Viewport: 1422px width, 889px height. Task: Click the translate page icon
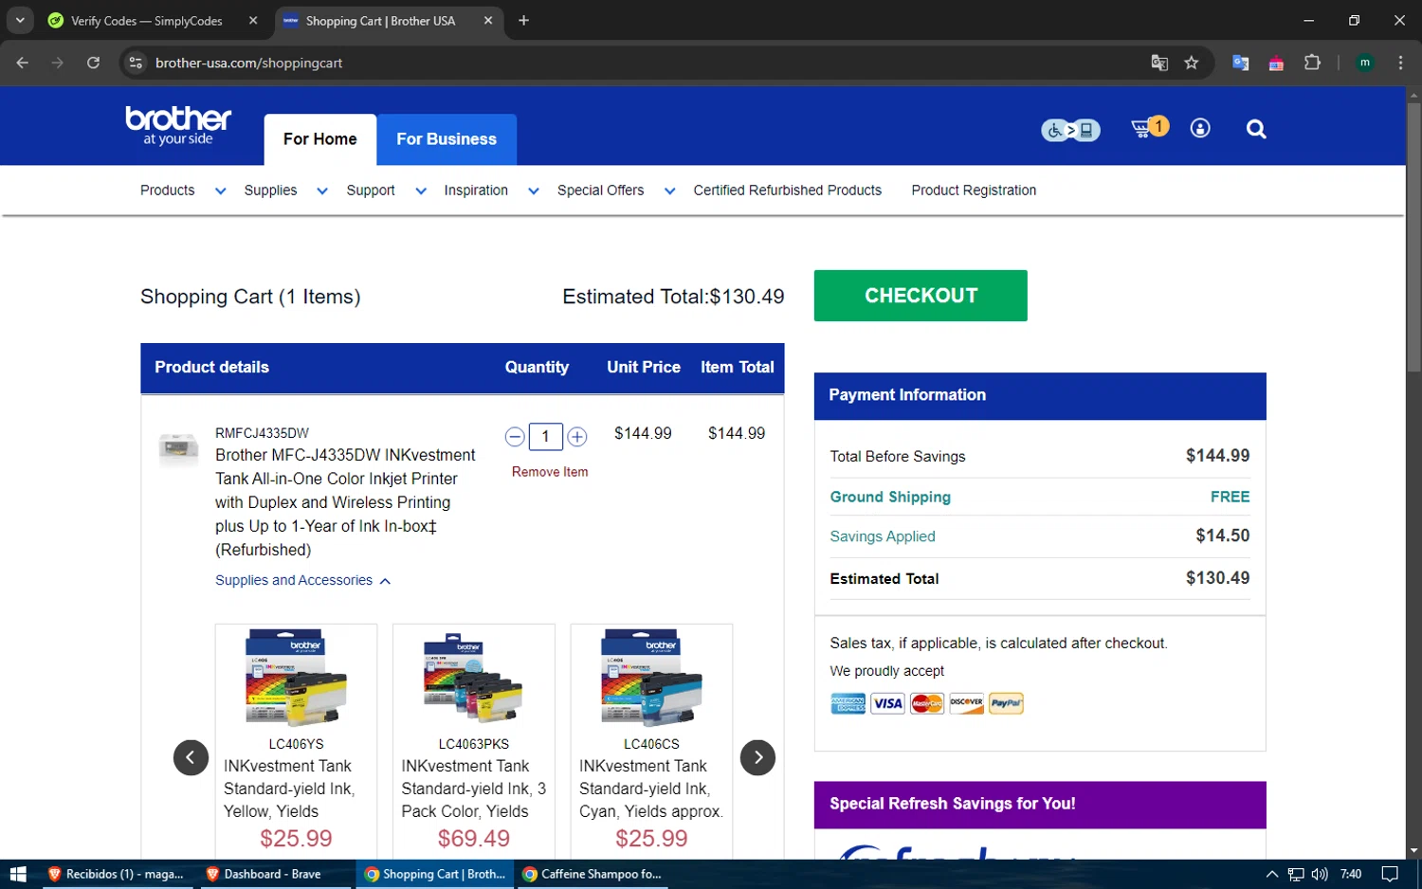click(1159, 63)
